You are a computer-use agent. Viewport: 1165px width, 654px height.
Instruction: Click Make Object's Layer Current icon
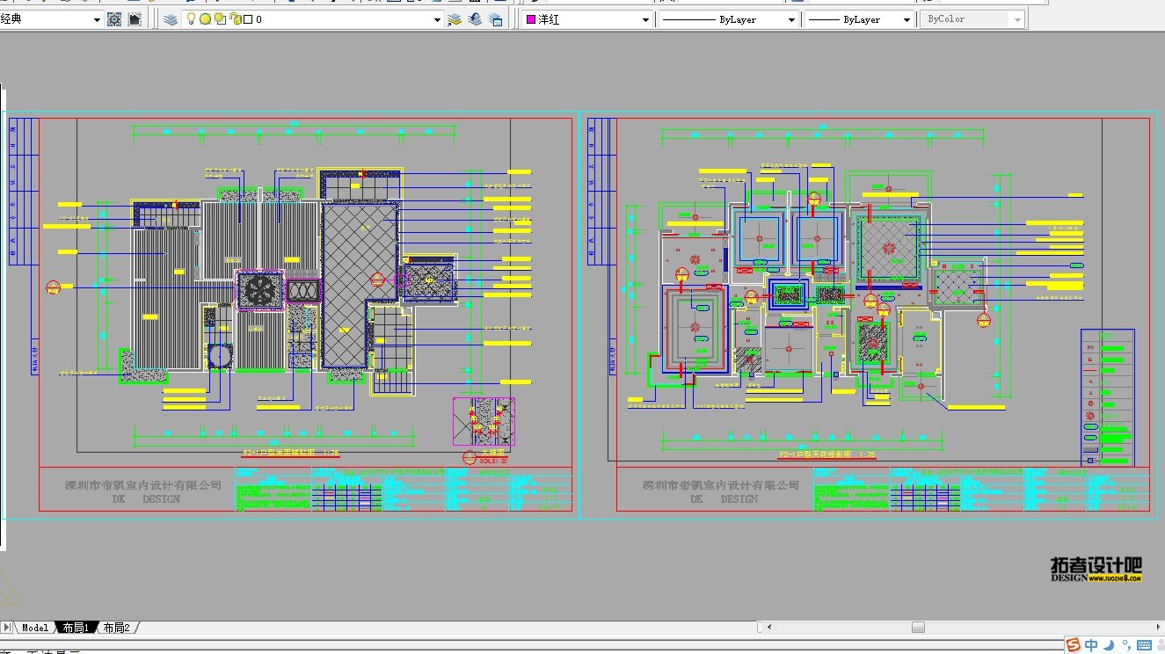455,19
